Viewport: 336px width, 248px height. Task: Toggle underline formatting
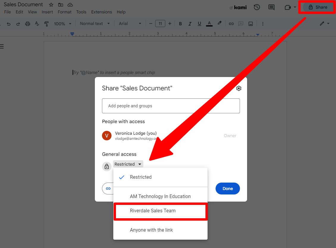(x=199, y=24)
